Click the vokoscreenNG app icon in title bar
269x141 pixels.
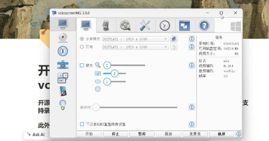click(x=54, y=13)
